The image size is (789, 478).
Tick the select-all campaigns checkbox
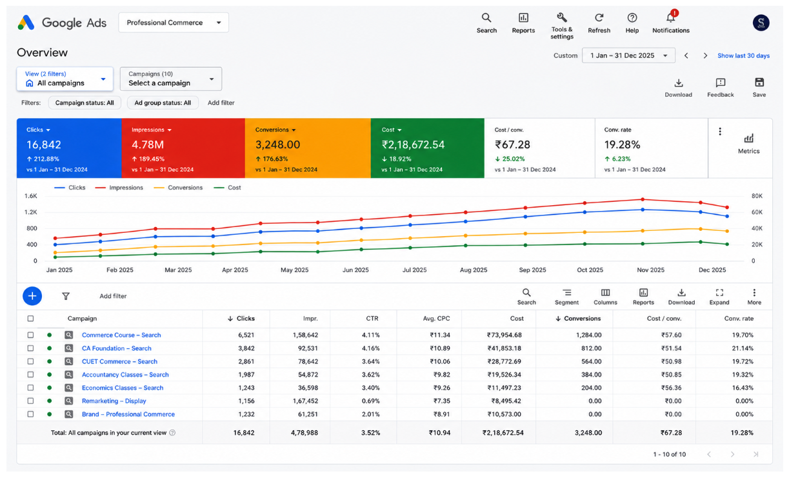pos(30,318)
